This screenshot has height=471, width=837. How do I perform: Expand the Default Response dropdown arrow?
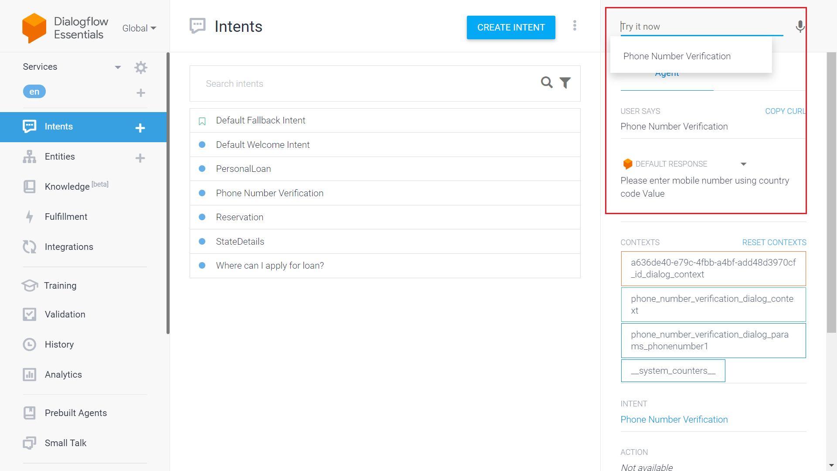click(x=743, y=164)
